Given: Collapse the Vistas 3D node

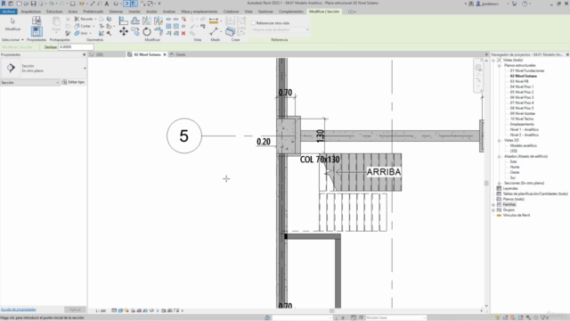Looking at the screenshot, I should coord(499,141).
